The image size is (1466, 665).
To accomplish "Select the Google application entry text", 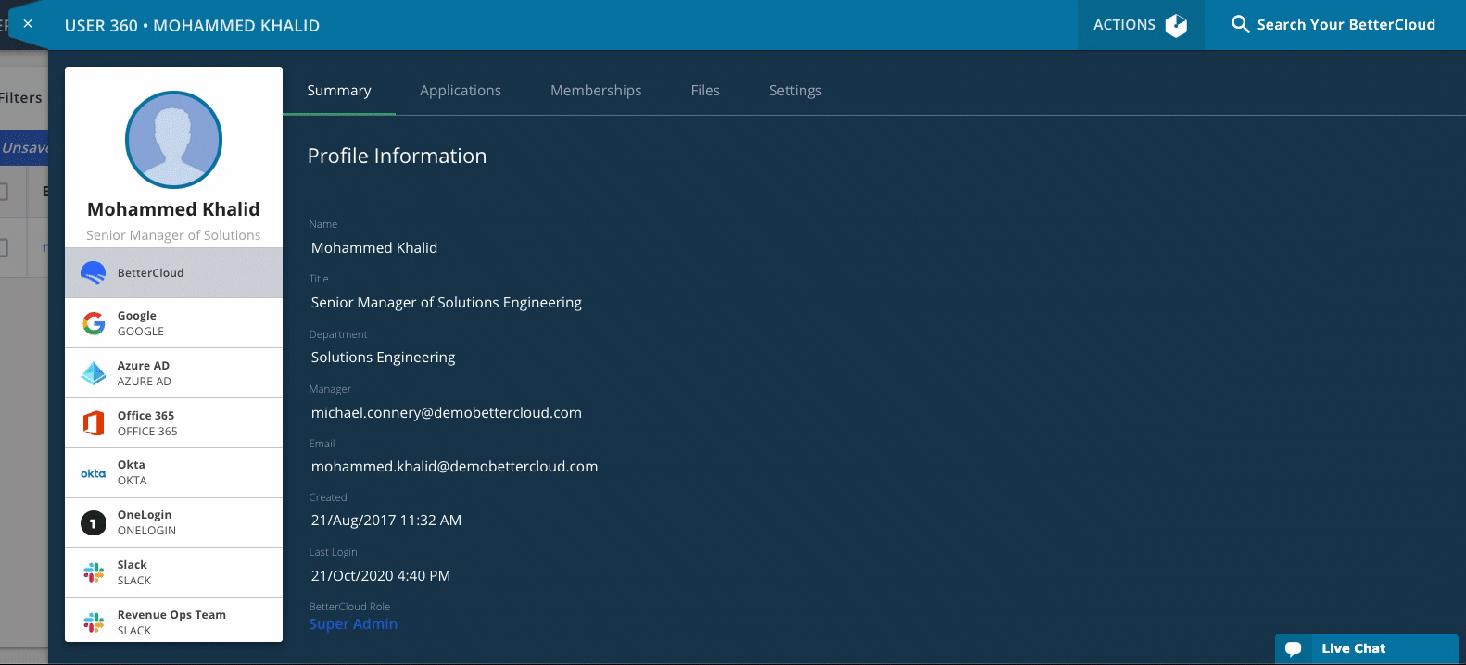I will click(x=141, y=323).
